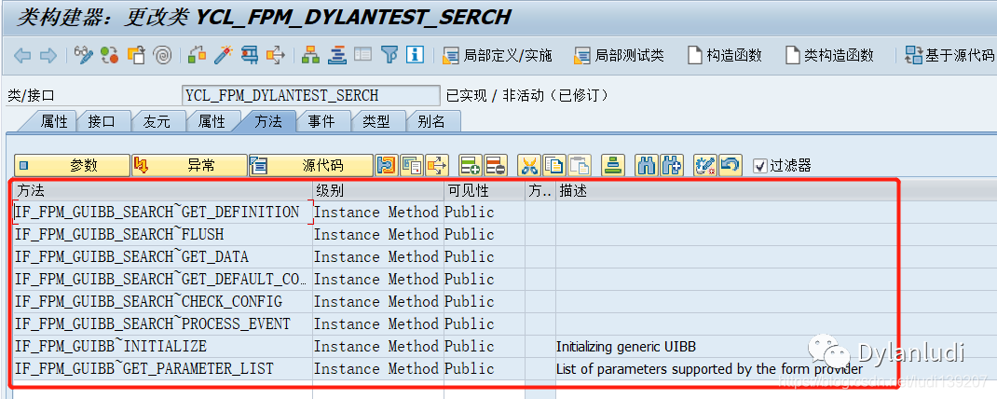Open the navigation stack icon

[337, 55]
